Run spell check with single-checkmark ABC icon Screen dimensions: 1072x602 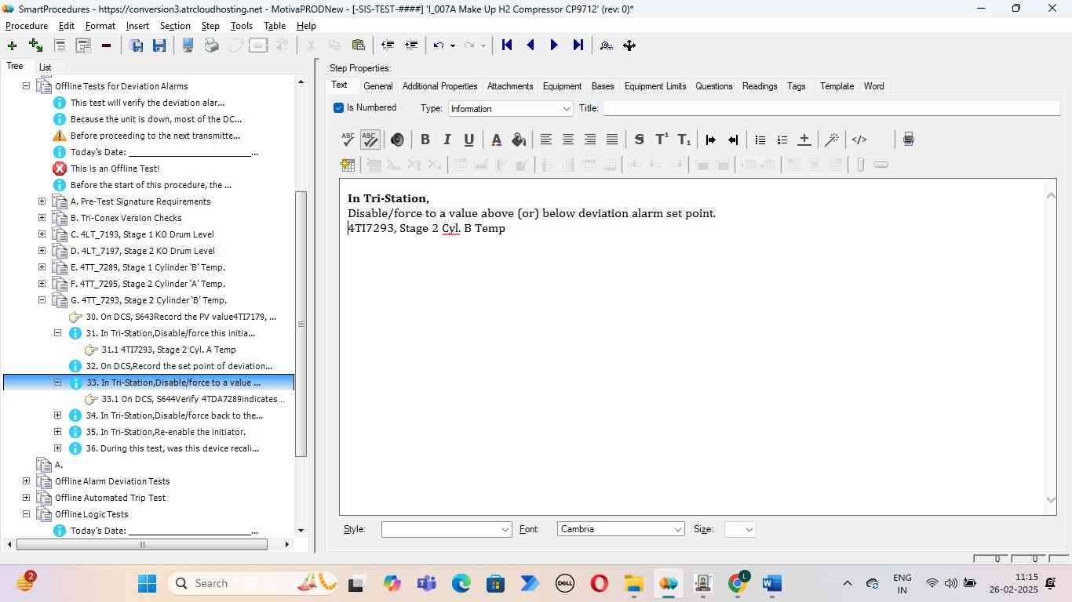tap(348, 140)
